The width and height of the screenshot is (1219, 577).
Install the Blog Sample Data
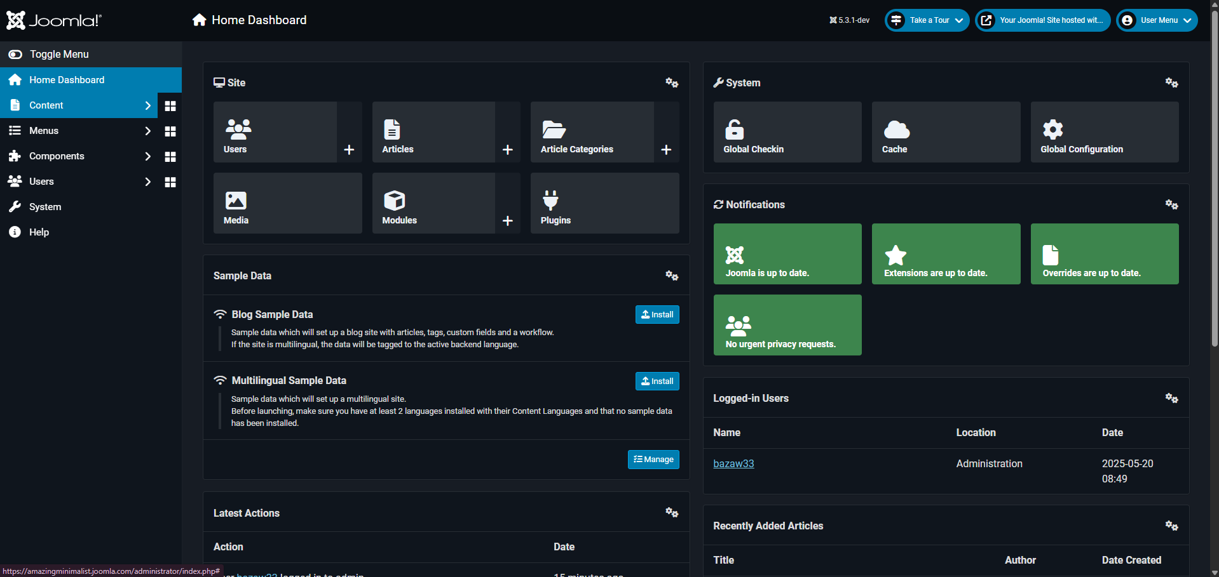(x=657, y=315)
